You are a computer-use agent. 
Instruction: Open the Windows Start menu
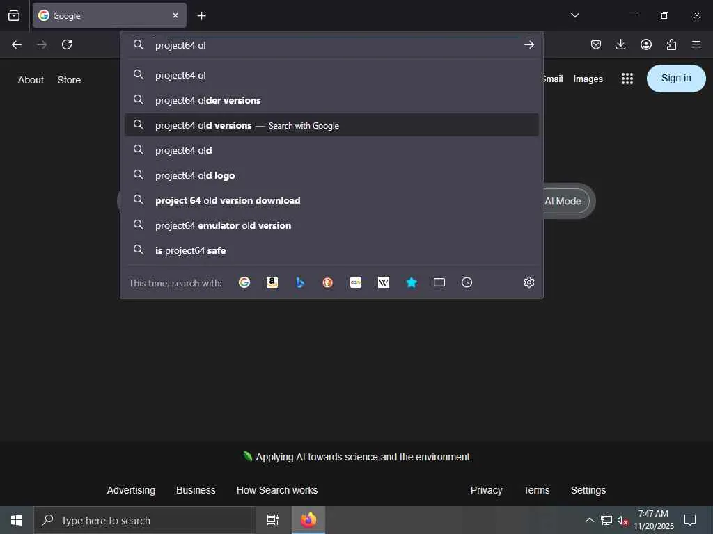[x=17, y=520]
